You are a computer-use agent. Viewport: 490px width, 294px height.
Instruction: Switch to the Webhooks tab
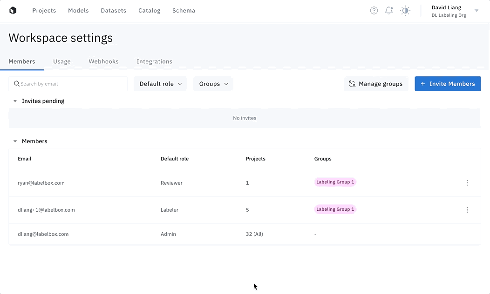[104, 61]
